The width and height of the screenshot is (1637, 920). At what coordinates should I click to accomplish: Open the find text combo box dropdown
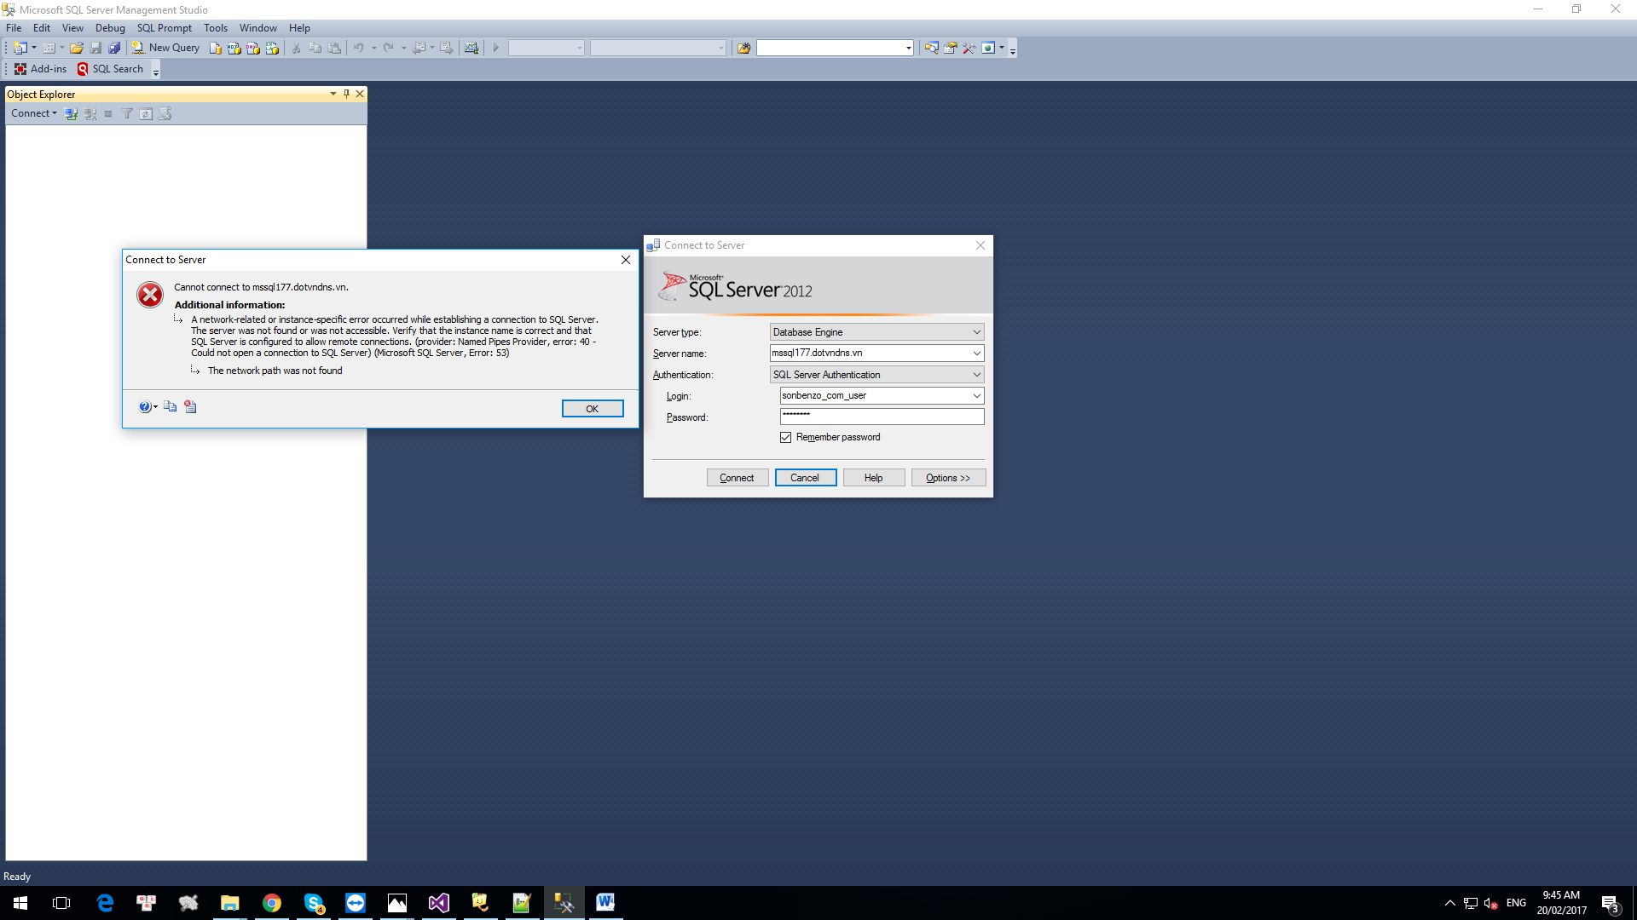pyautogui.click(x=908, y=48)
